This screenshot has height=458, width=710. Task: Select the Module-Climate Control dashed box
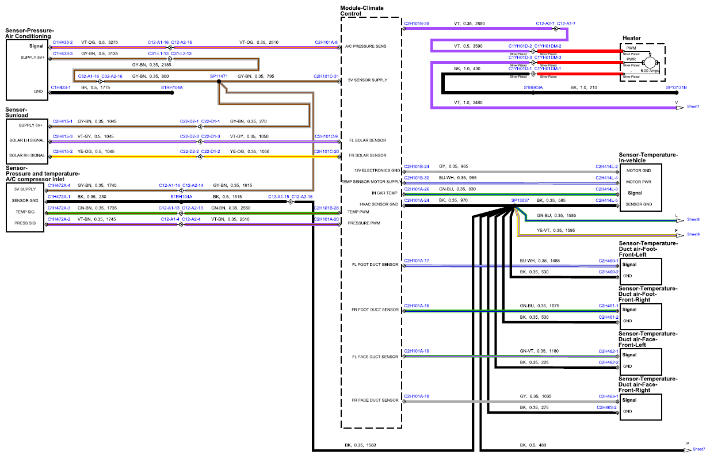pyautogui.click(x=371, y=222)
